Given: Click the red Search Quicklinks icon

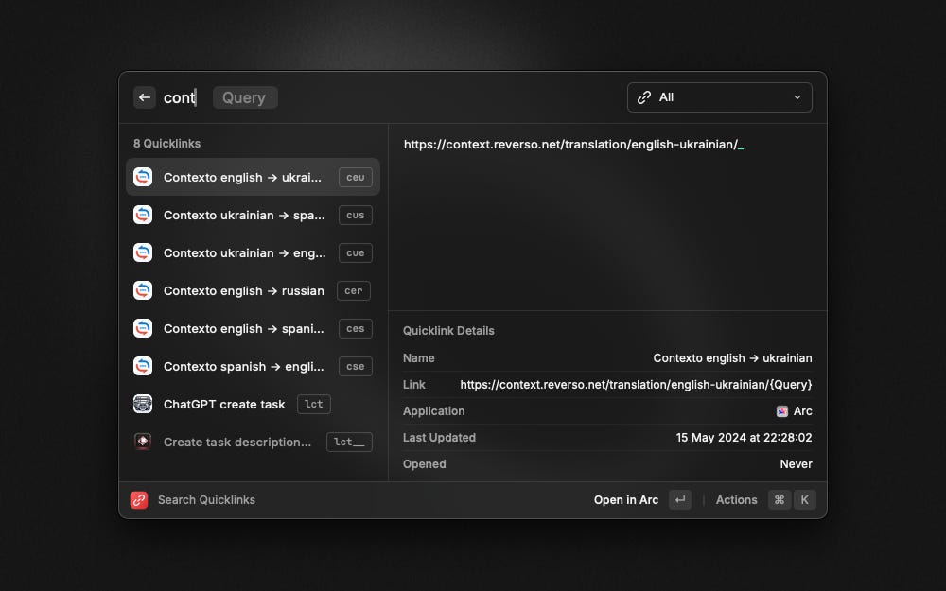Looking at the screenshot, I should click(139, 500).
